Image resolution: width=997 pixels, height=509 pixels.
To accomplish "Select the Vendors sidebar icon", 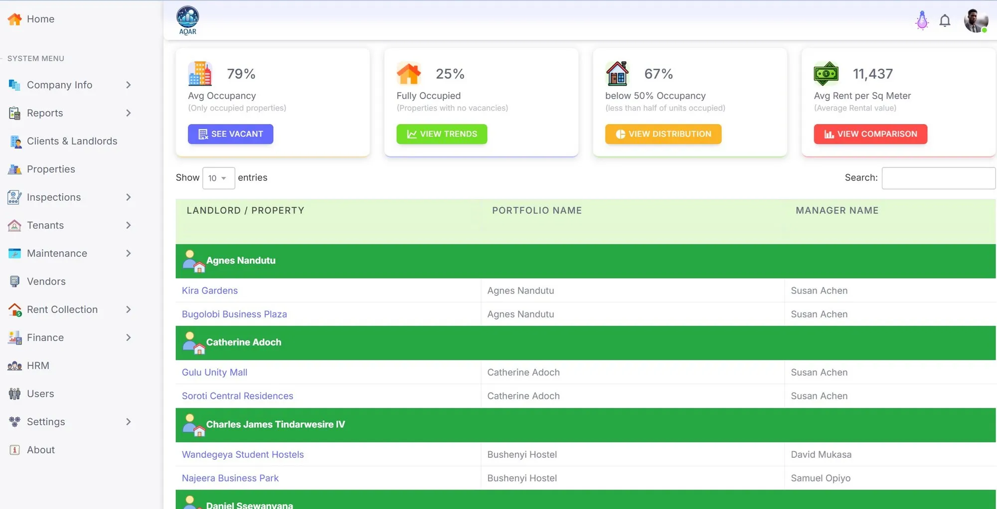I will (x=14, y=281).
